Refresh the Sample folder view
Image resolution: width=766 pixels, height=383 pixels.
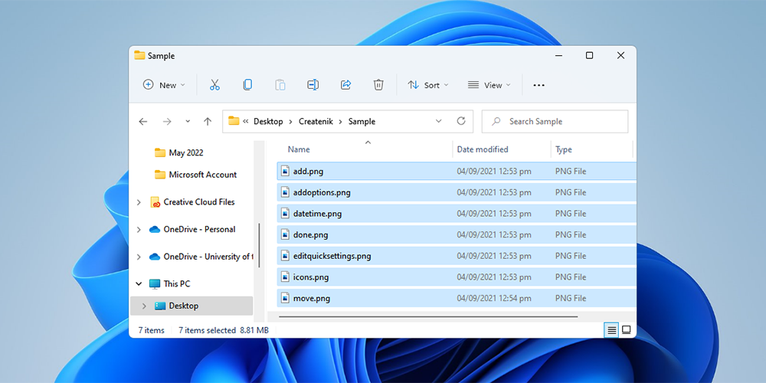click(x=460, y=121)
